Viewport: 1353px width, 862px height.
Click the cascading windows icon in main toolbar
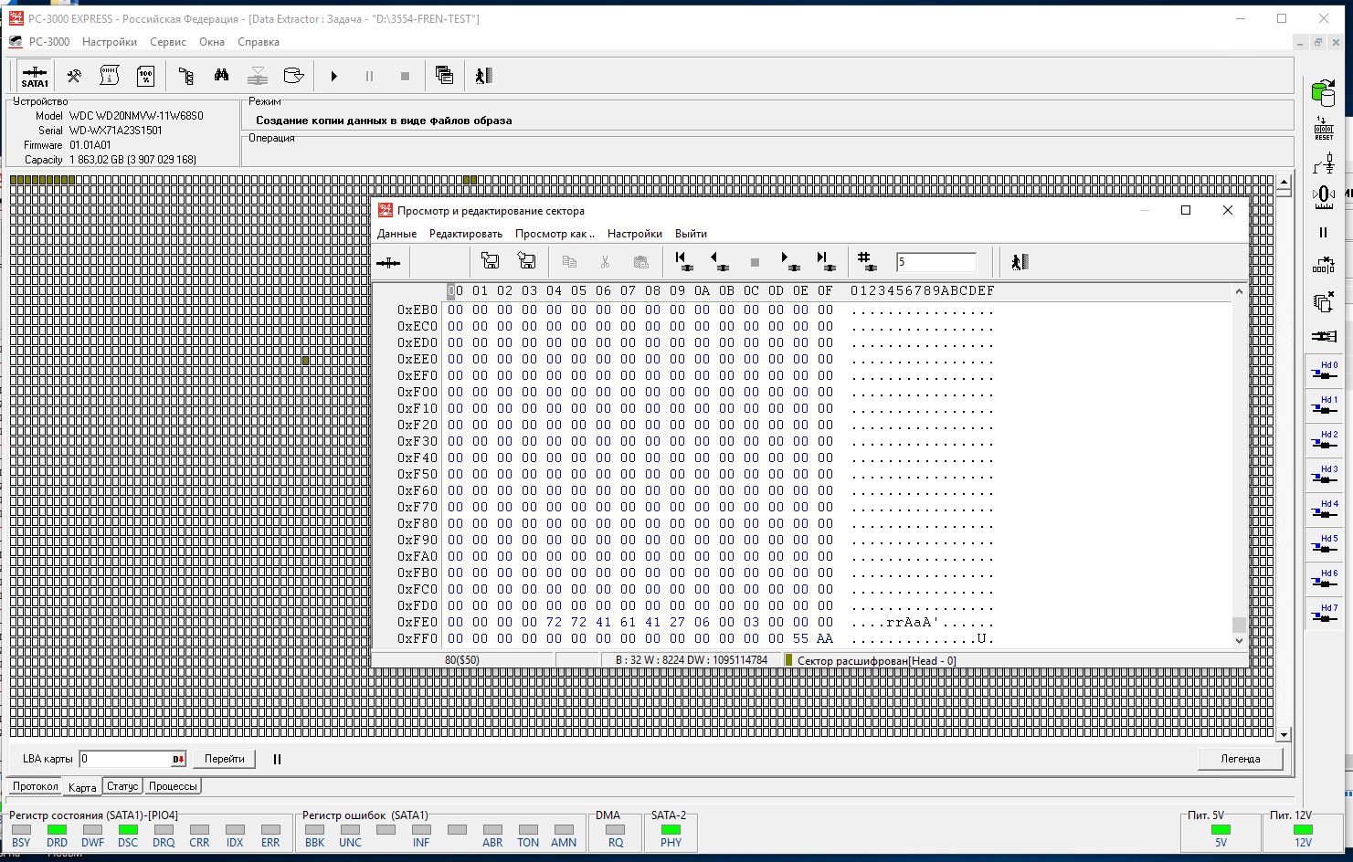pyautogui.click(x=445, y=76)
